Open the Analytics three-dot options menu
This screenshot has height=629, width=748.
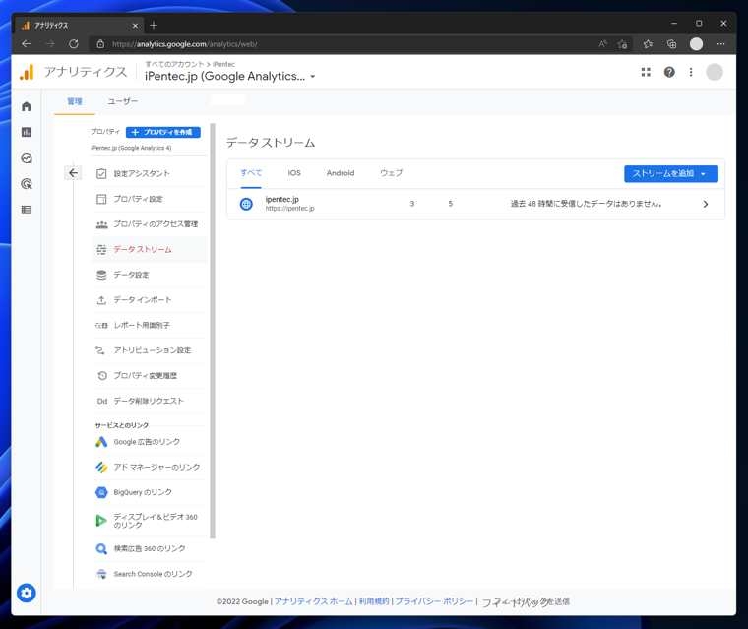(x=691, y=72)
